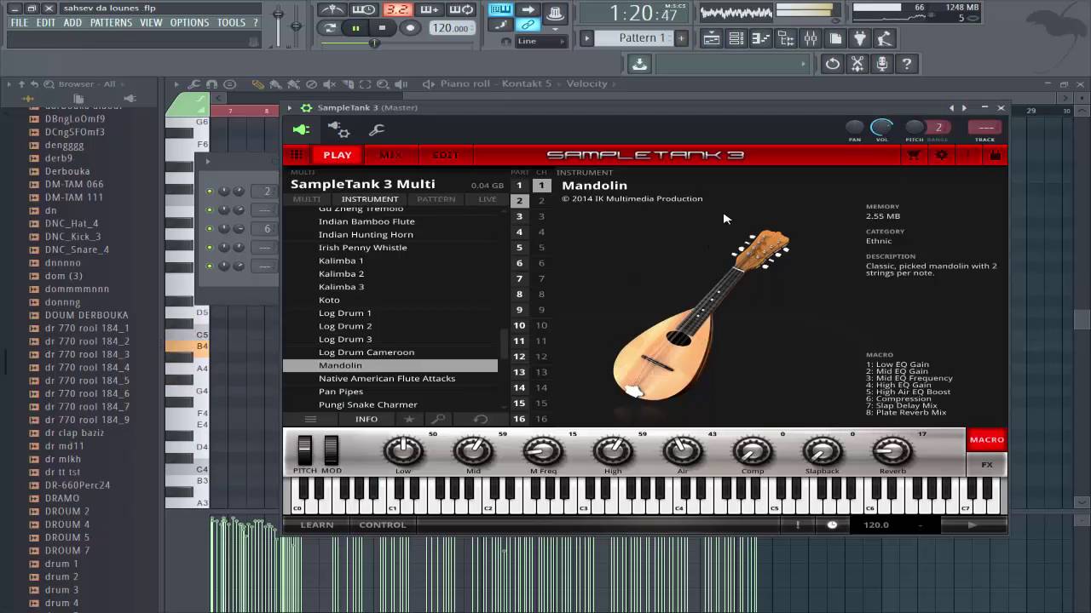The width and height of the screenshot is (1091, 613).
Task: Open the mixer view icon
Action: point(810,38)
